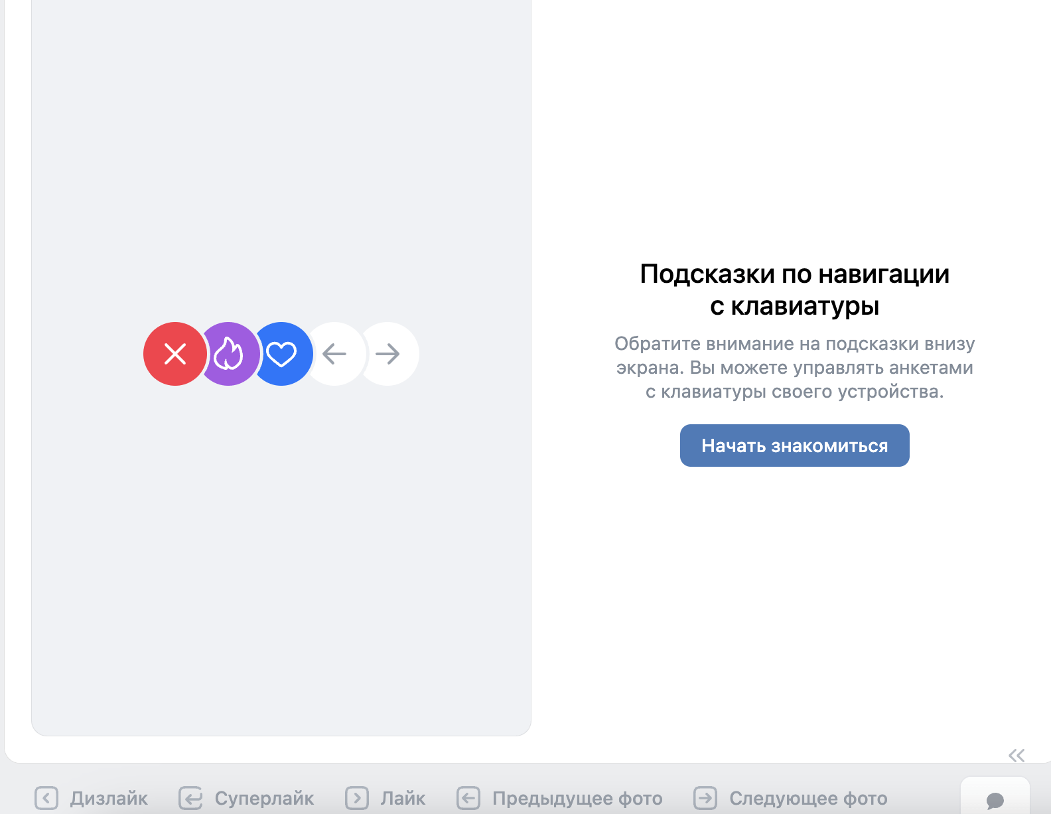Select the Предыдущее фото hint label

coord(577,798)
